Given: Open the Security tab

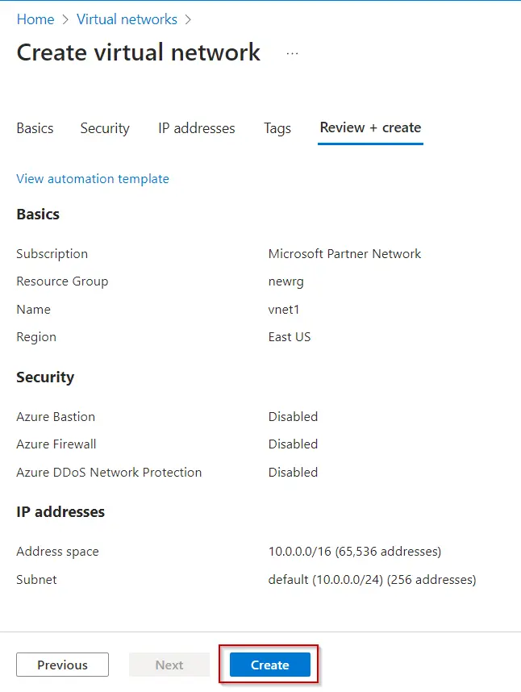Looking at the screenshot, I should pyautogui.click(x=105, y=128).
